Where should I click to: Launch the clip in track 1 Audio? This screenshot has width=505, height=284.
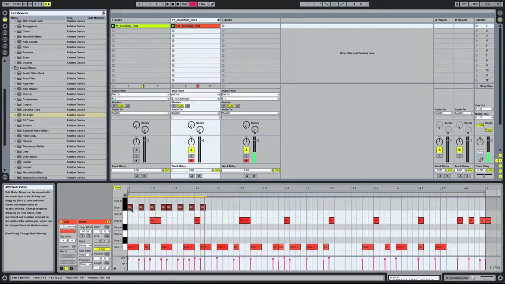(x=113, y=26)
